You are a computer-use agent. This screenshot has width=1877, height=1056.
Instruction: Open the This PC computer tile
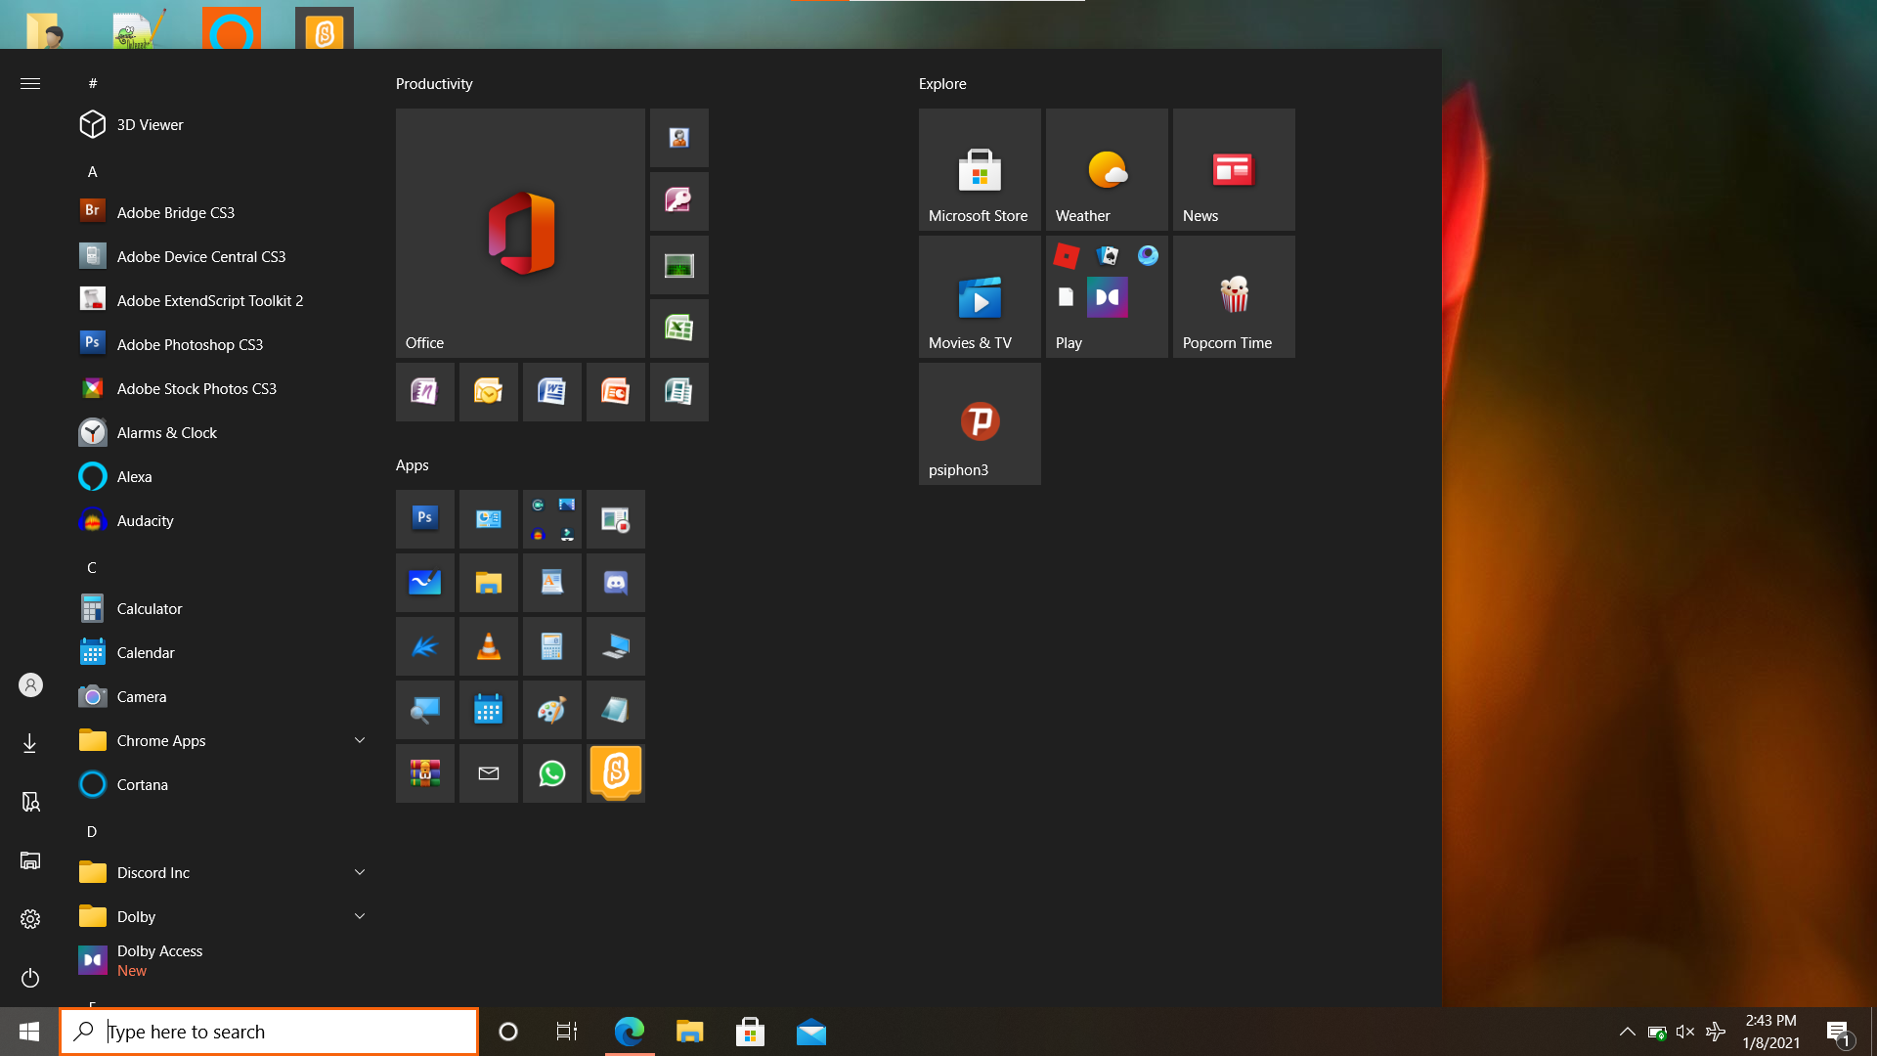(x=616, y=646)
